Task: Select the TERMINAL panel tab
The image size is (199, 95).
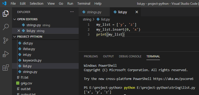Action: click(x=153, y=56)
